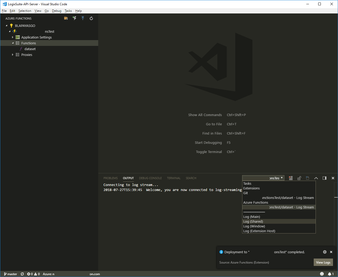This screenshot has height=277, width=338.
Task: Switch to the Terminal tab
Action: [174, 178]
